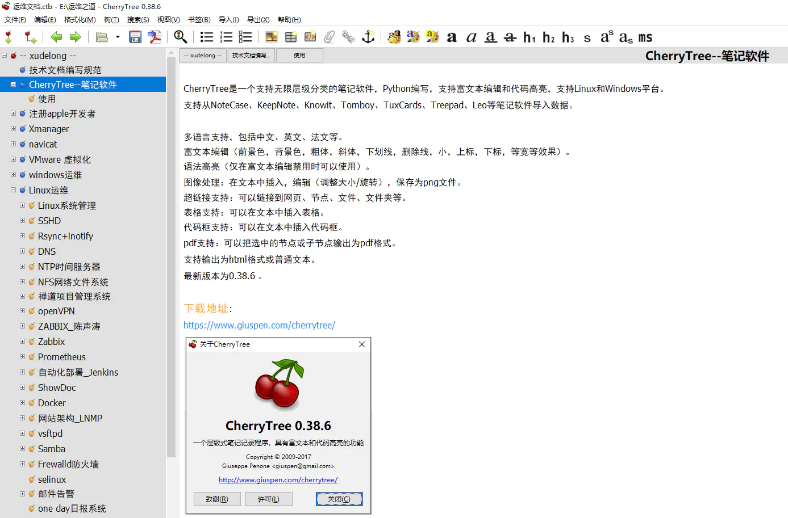Insert an image into the text
788x518 pixels.
[x=271, y=37]
